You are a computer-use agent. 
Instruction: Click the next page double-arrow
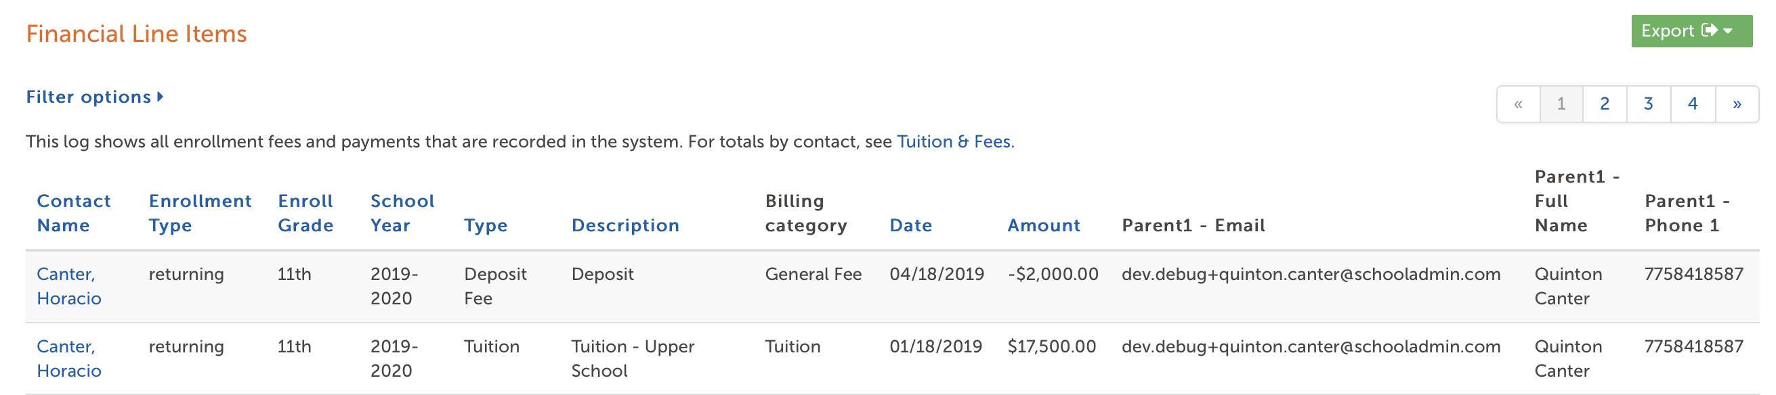point(1737,104)
